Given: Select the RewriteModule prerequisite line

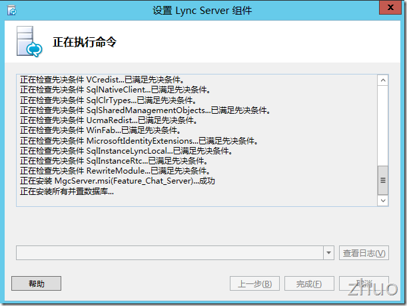Looking at the screenshot, I should [x=115, y=171].
